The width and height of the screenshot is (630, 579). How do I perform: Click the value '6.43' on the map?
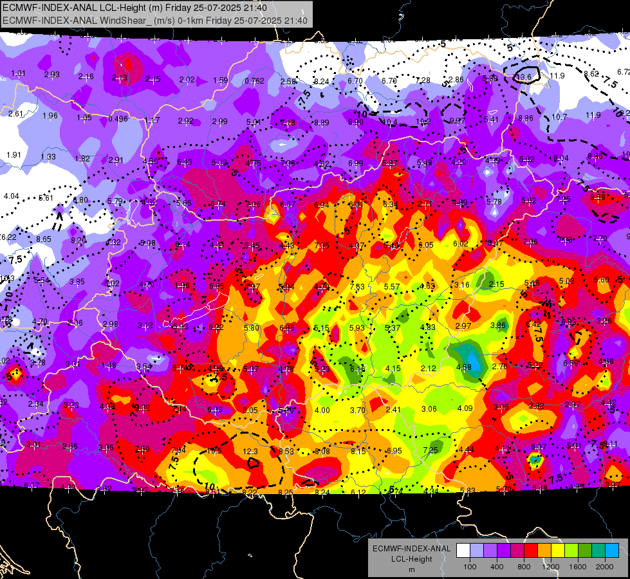pyautogui.click(x=185, y=161)
